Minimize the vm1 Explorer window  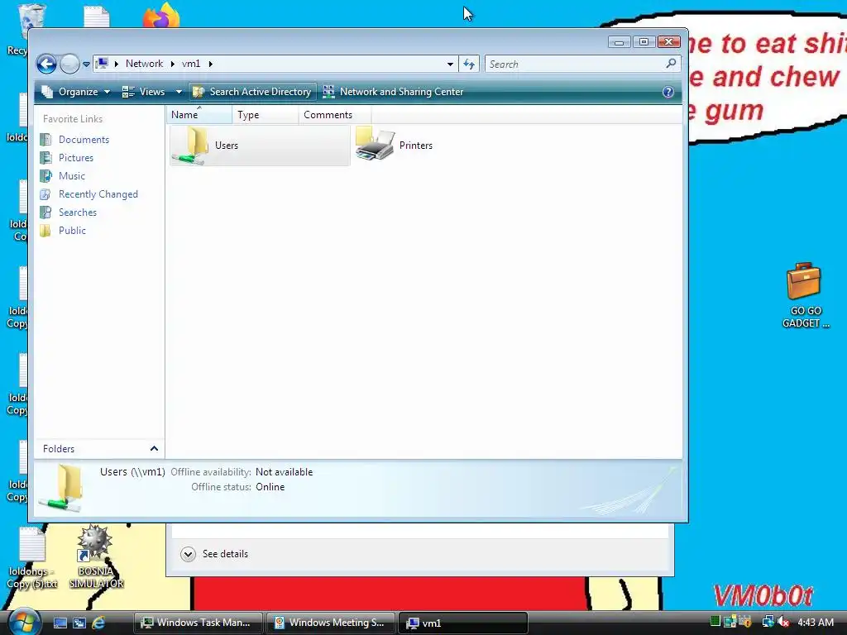click(619, 42)
